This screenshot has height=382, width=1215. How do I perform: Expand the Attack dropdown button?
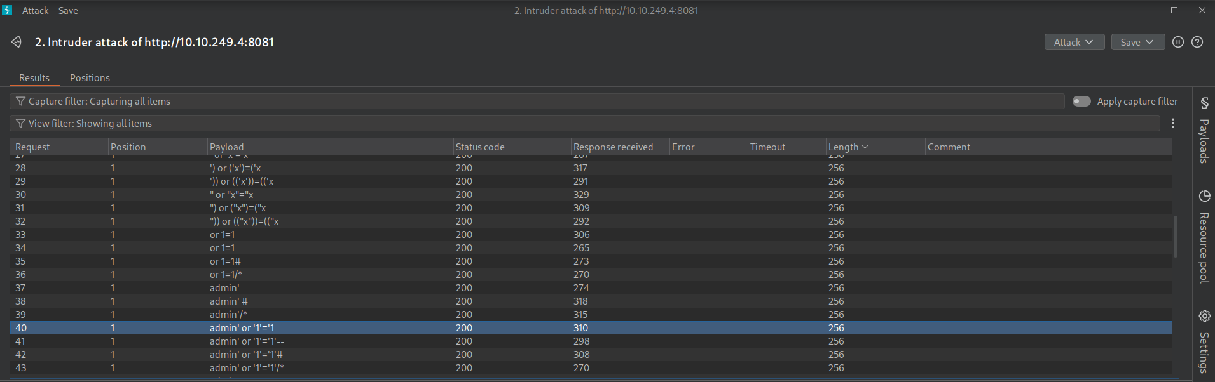(x=1074, y=42)
